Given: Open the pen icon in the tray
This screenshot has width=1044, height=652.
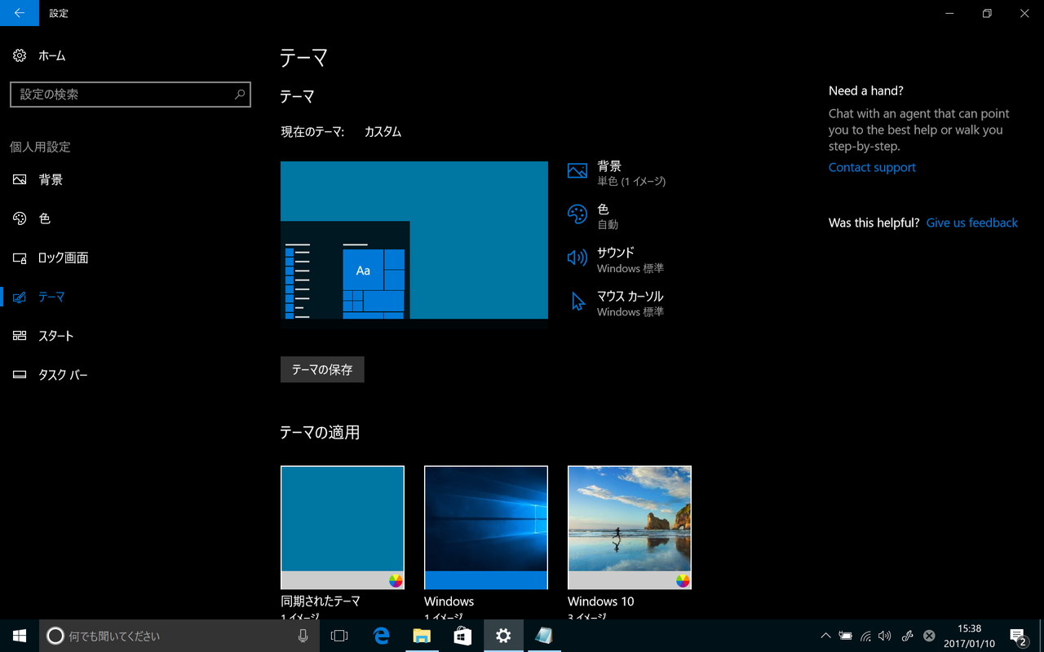Looking at the screenshot, I should [x=907, y=636].
